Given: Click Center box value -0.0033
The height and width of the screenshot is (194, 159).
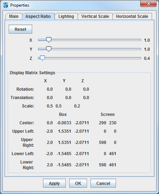Looking at the screenshot, I should 64,123.
